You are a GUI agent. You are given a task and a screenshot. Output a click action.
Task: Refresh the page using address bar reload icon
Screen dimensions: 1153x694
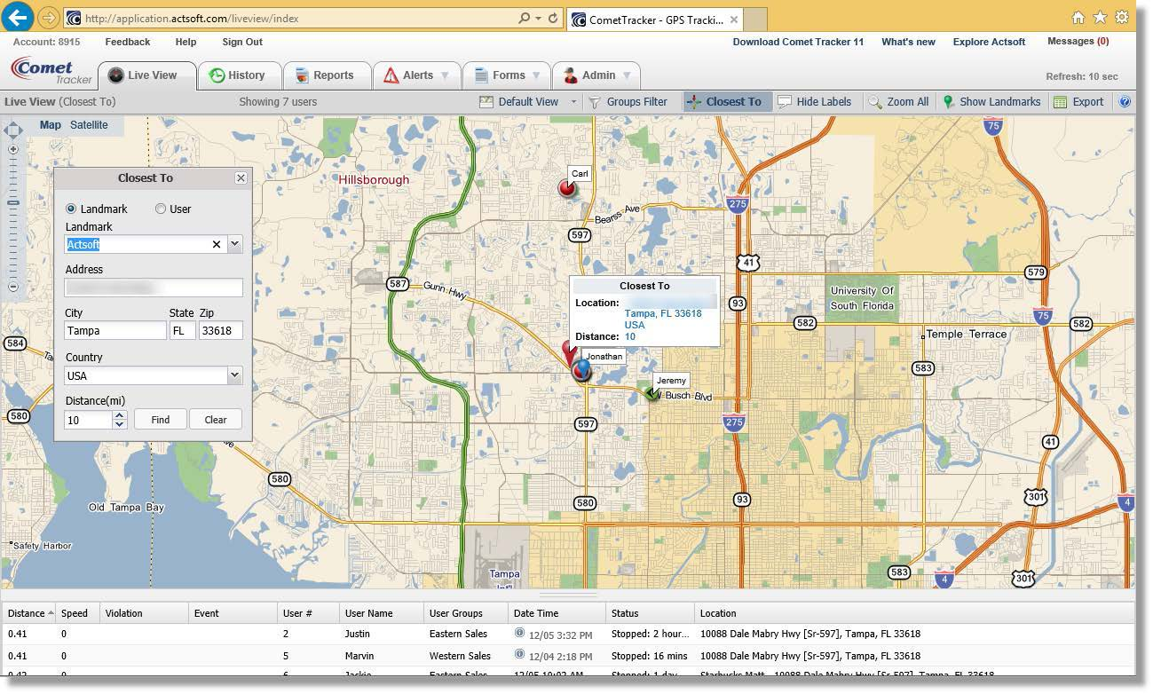point(553,18)
